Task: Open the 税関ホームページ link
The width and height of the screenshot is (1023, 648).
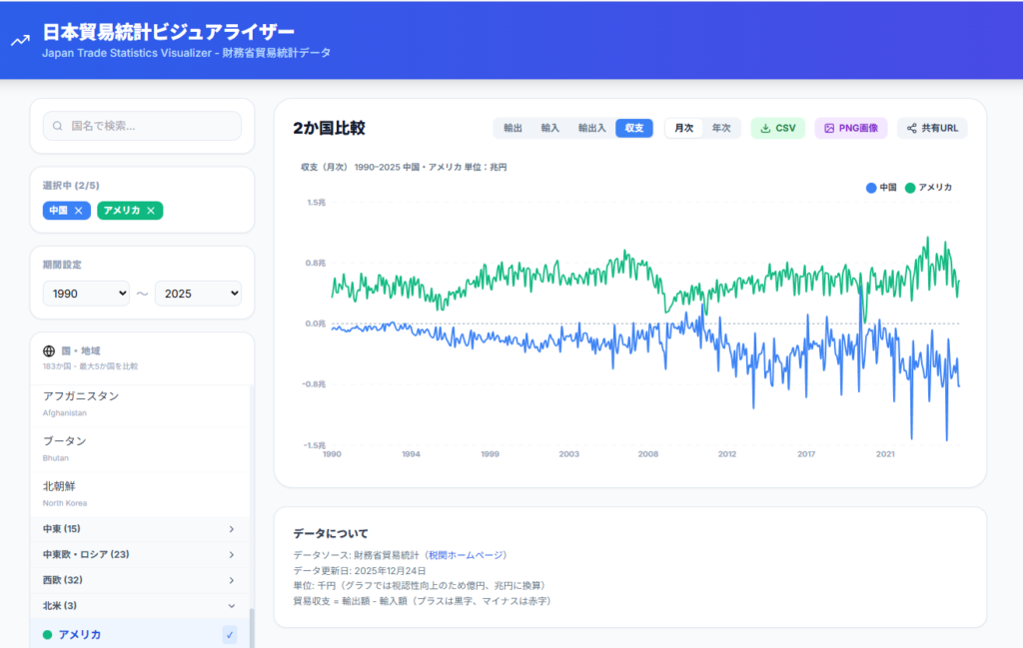Action: (467, 555)
